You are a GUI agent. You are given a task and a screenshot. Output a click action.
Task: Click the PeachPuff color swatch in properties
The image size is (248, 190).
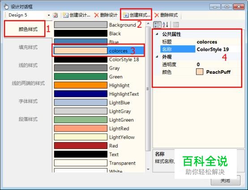[x=200, y=72]
